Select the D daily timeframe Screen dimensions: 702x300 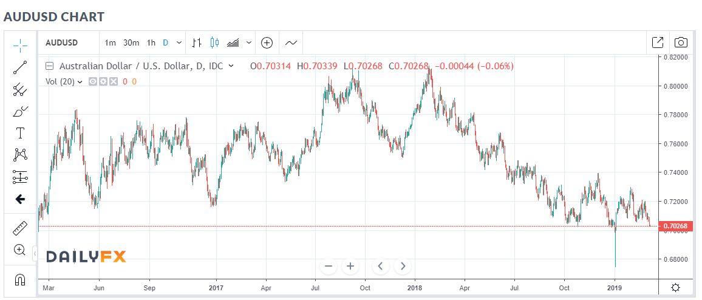(x=166, y=43)
